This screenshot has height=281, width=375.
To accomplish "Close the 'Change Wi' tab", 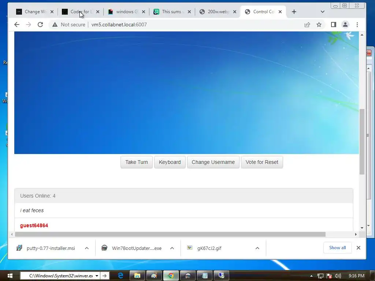I will [x=52, y=12].
